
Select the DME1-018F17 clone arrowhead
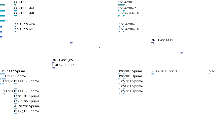54,68
